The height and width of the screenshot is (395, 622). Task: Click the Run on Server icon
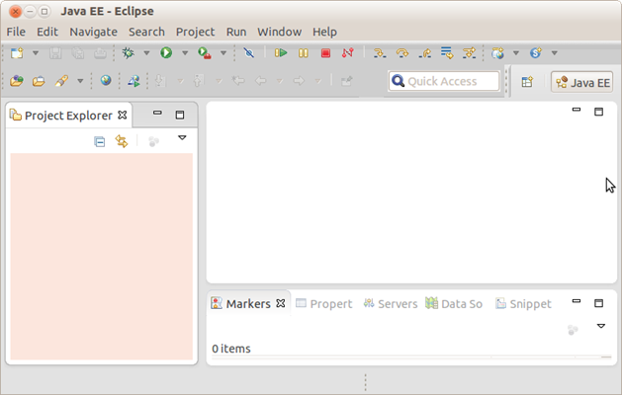(x=133, y=81)
